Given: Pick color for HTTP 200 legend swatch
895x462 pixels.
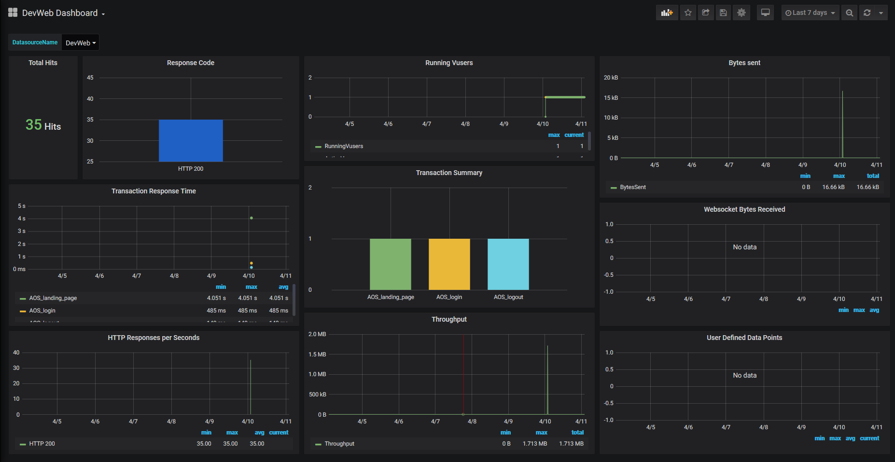Looking at the screenshot, I should [x=23, y=444].
